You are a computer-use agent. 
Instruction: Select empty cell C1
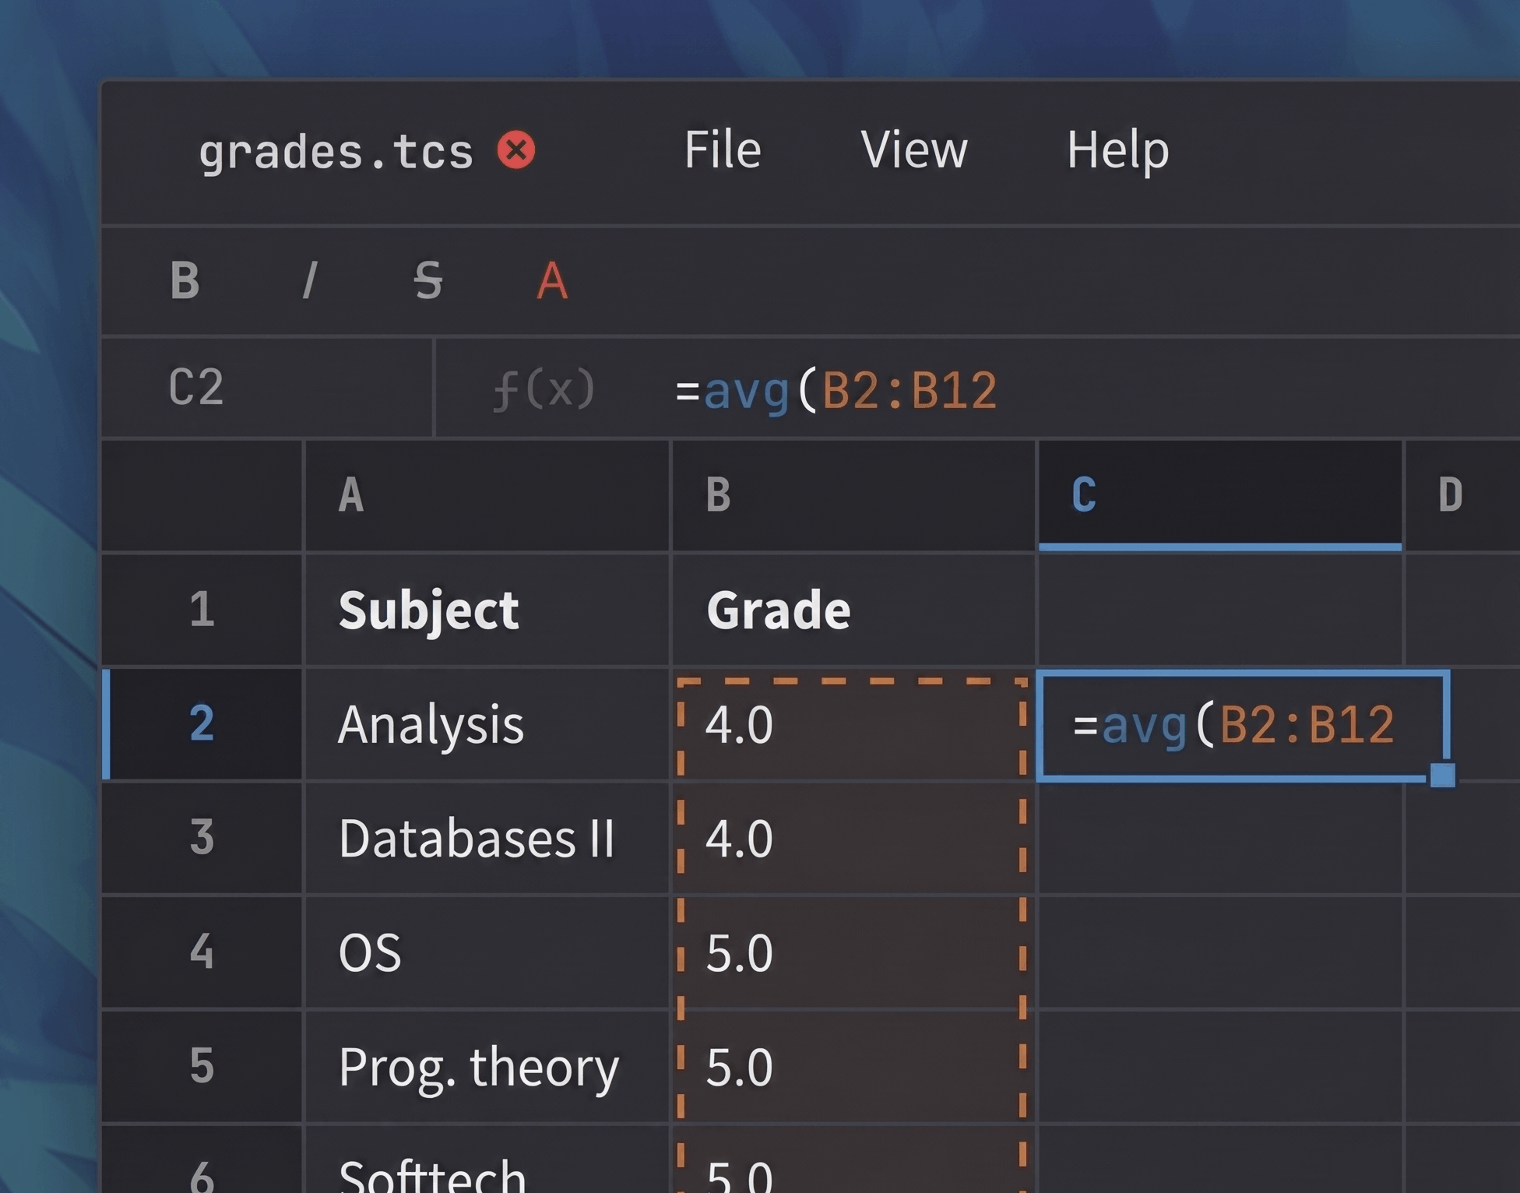[1220, 610]
